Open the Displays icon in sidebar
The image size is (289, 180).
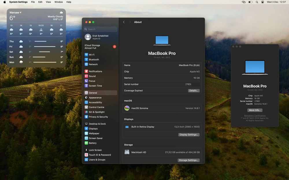pyautogui.click(x=86, y=128)
